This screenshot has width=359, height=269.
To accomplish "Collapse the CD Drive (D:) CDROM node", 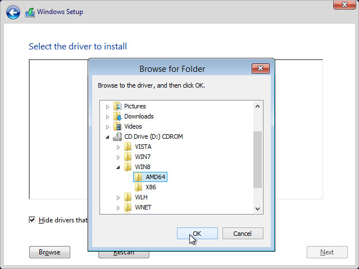I will point(107,137).
